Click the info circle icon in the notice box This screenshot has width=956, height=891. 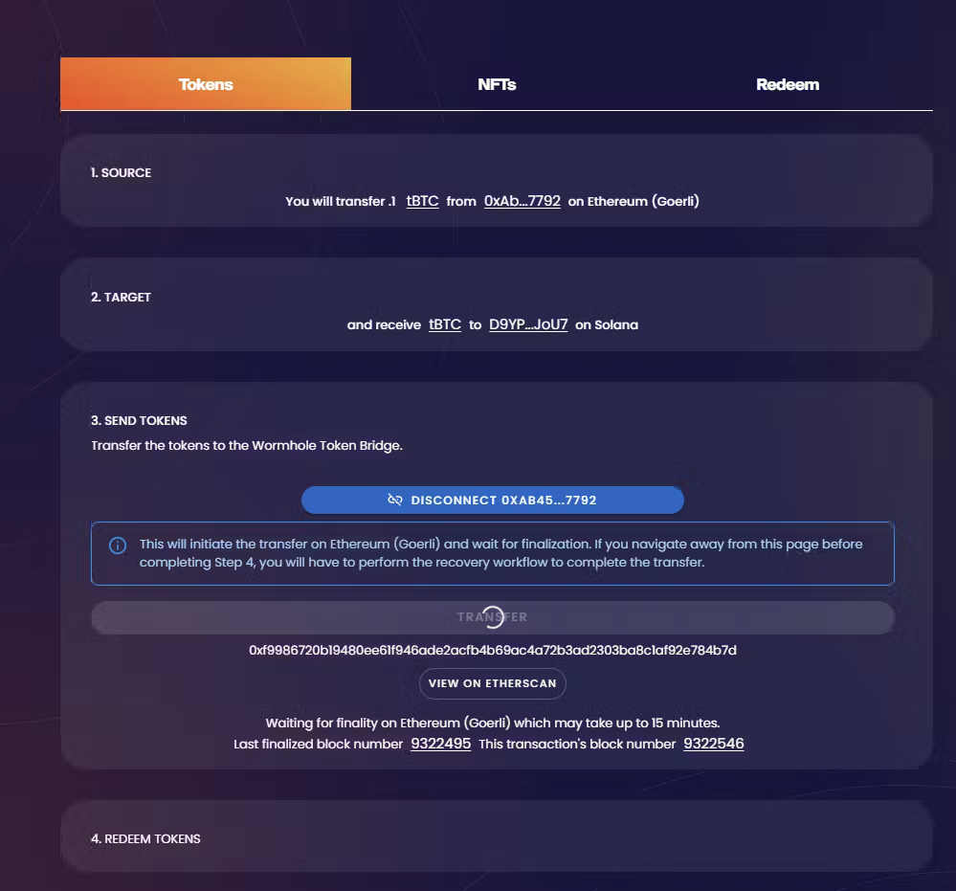tap(117, 545)
